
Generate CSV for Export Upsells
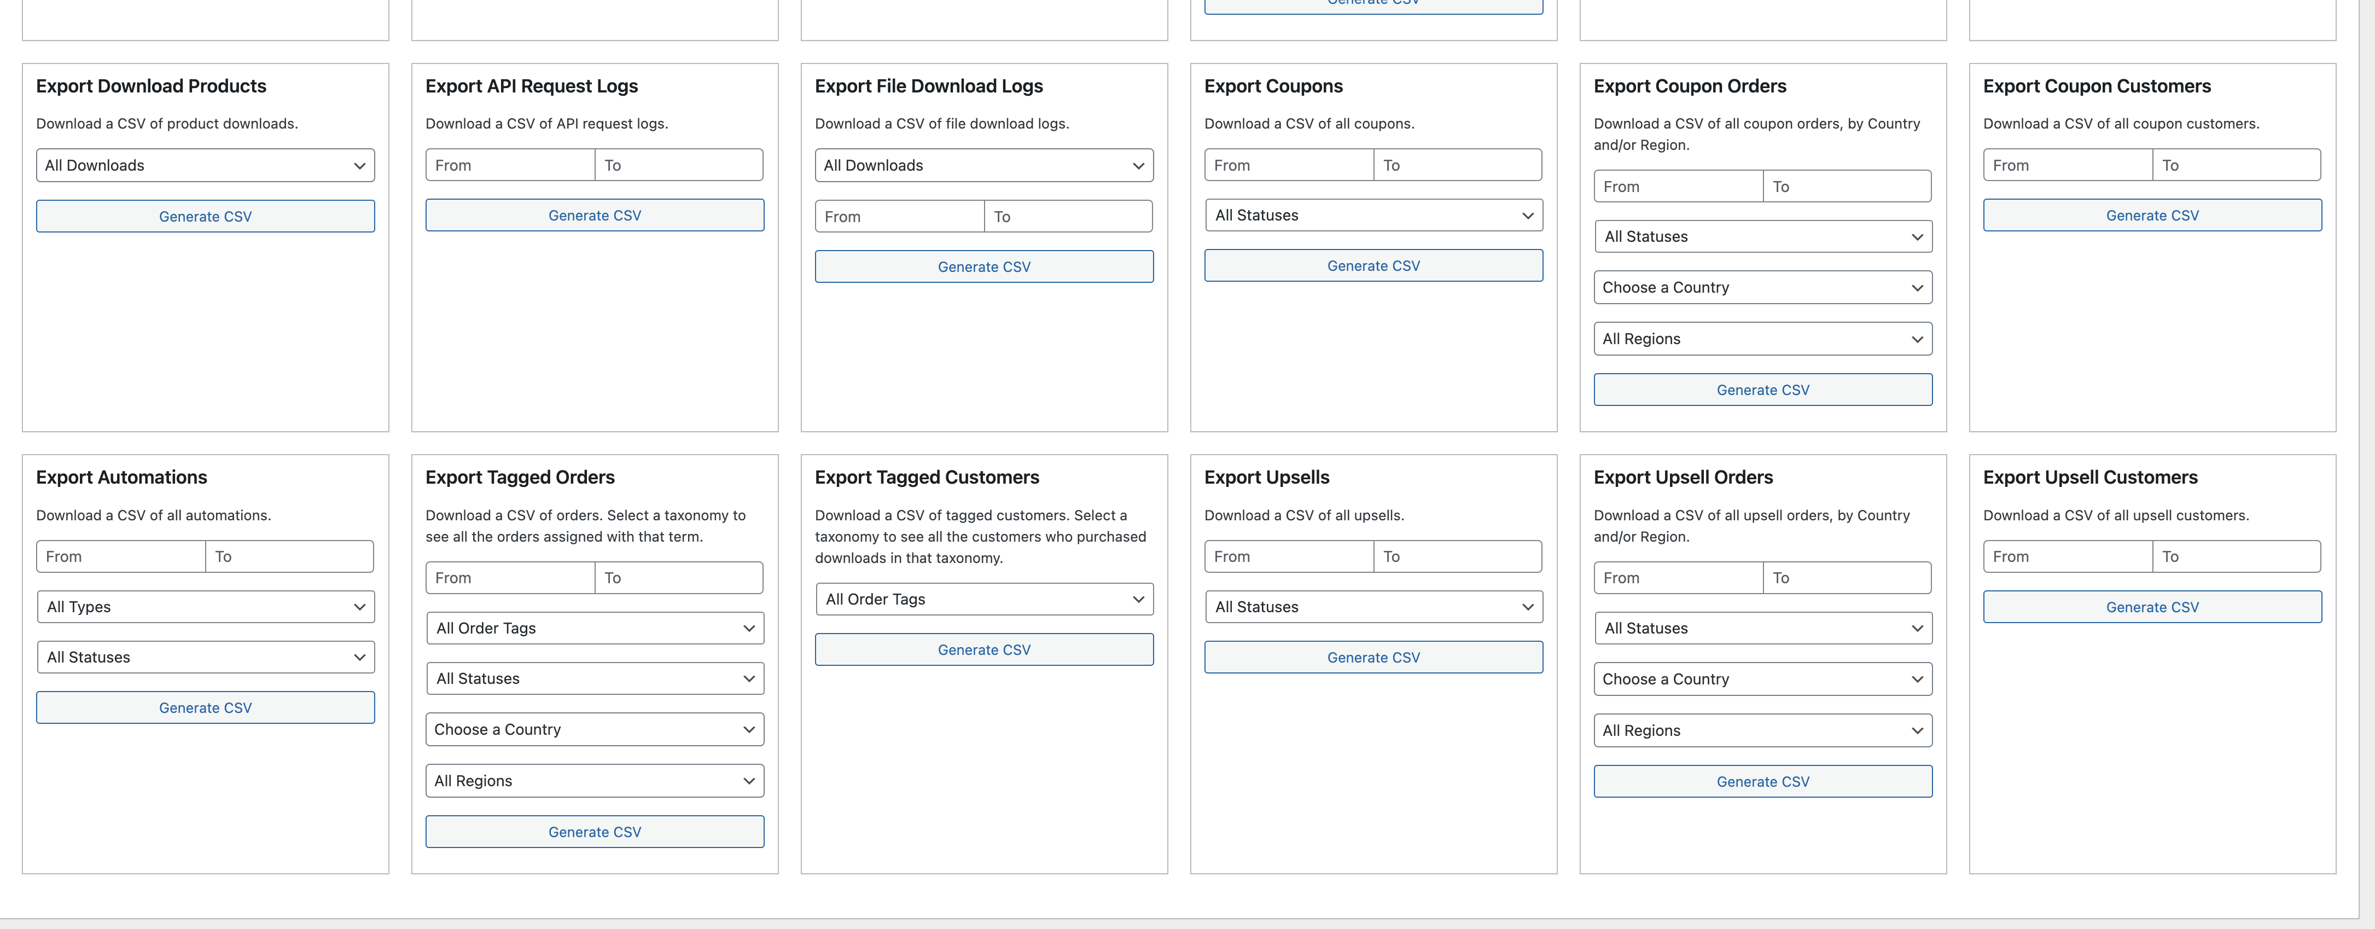click(x=1373, y=657)
